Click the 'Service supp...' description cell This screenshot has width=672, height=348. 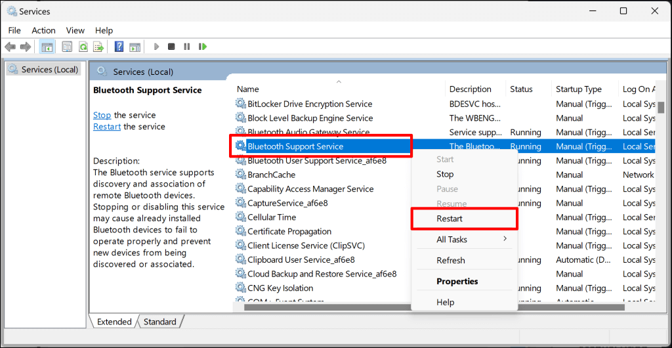(475, 132)
